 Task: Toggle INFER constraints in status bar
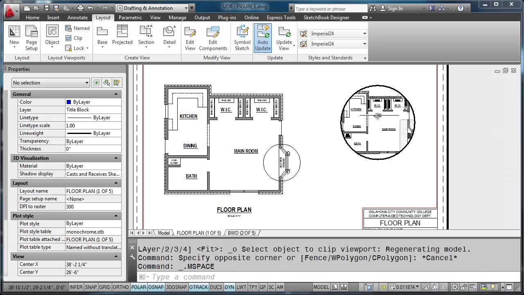[76, 287]
